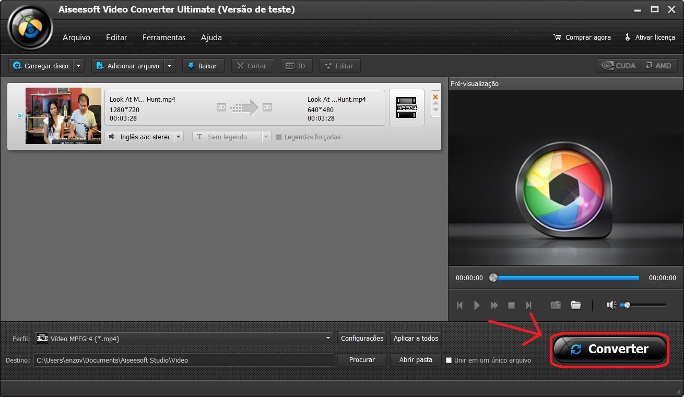Open the Ferramentas menu

[x=163, y=37]
